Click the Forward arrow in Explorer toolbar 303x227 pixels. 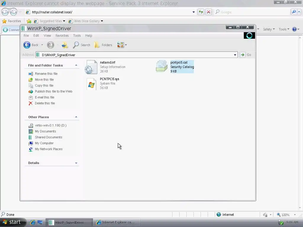[50, 45]
